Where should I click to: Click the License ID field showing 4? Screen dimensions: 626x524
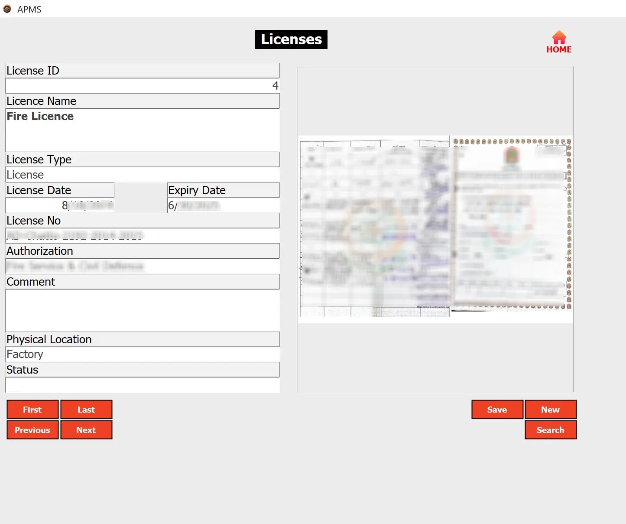tap(142, 86)
